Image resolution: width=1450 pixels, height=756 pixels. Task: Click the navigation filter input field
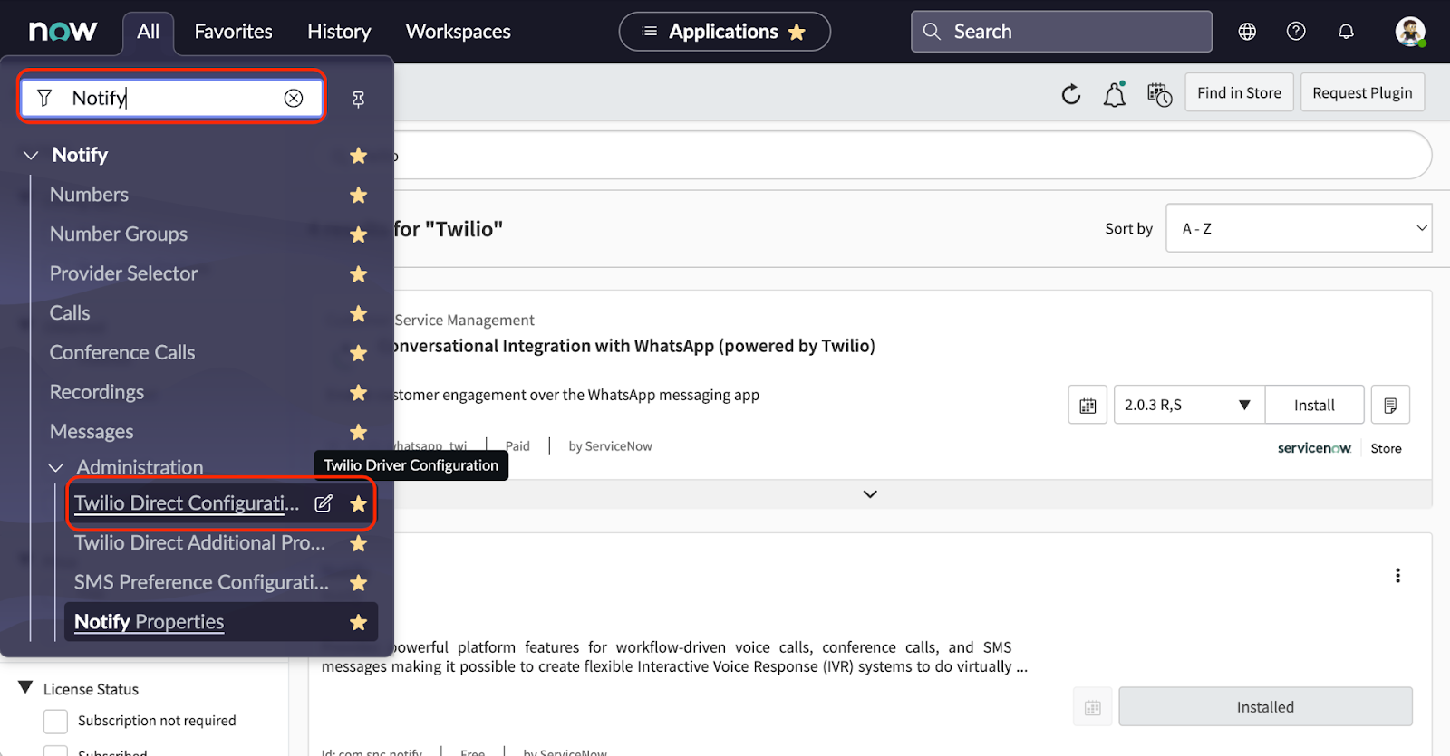(x=172, y=98)
